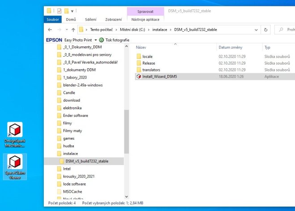295x211 pixels.
Task: Open DesignSpark Mechanical desktop shortcut
Action: 15,135
